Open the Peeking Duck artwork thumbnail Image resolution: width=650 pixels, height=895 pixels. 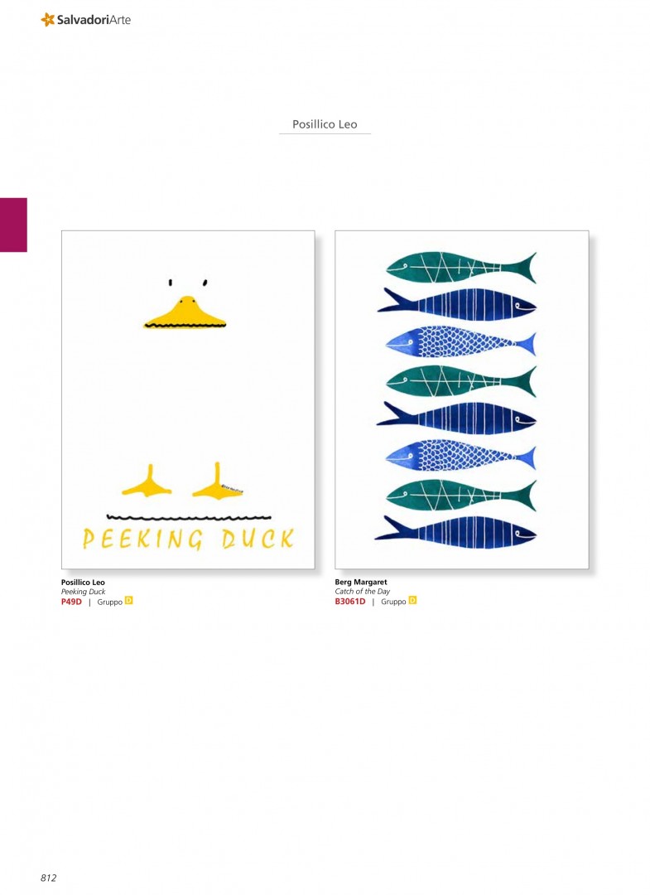(x=188, y=399)
